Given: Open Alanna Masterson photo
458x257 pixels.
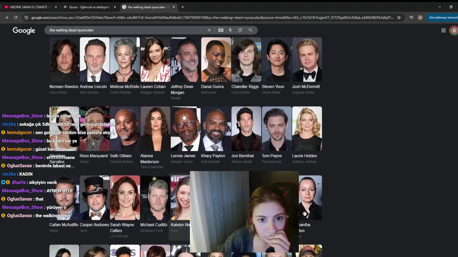Looking at the screenshot, I should point(155,128).
